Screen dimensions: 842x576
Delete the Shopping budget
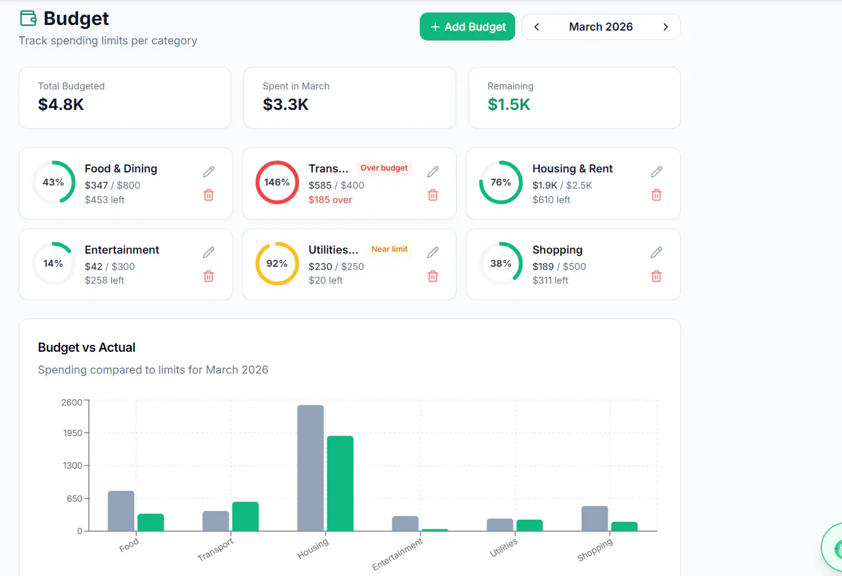[656, 276]
